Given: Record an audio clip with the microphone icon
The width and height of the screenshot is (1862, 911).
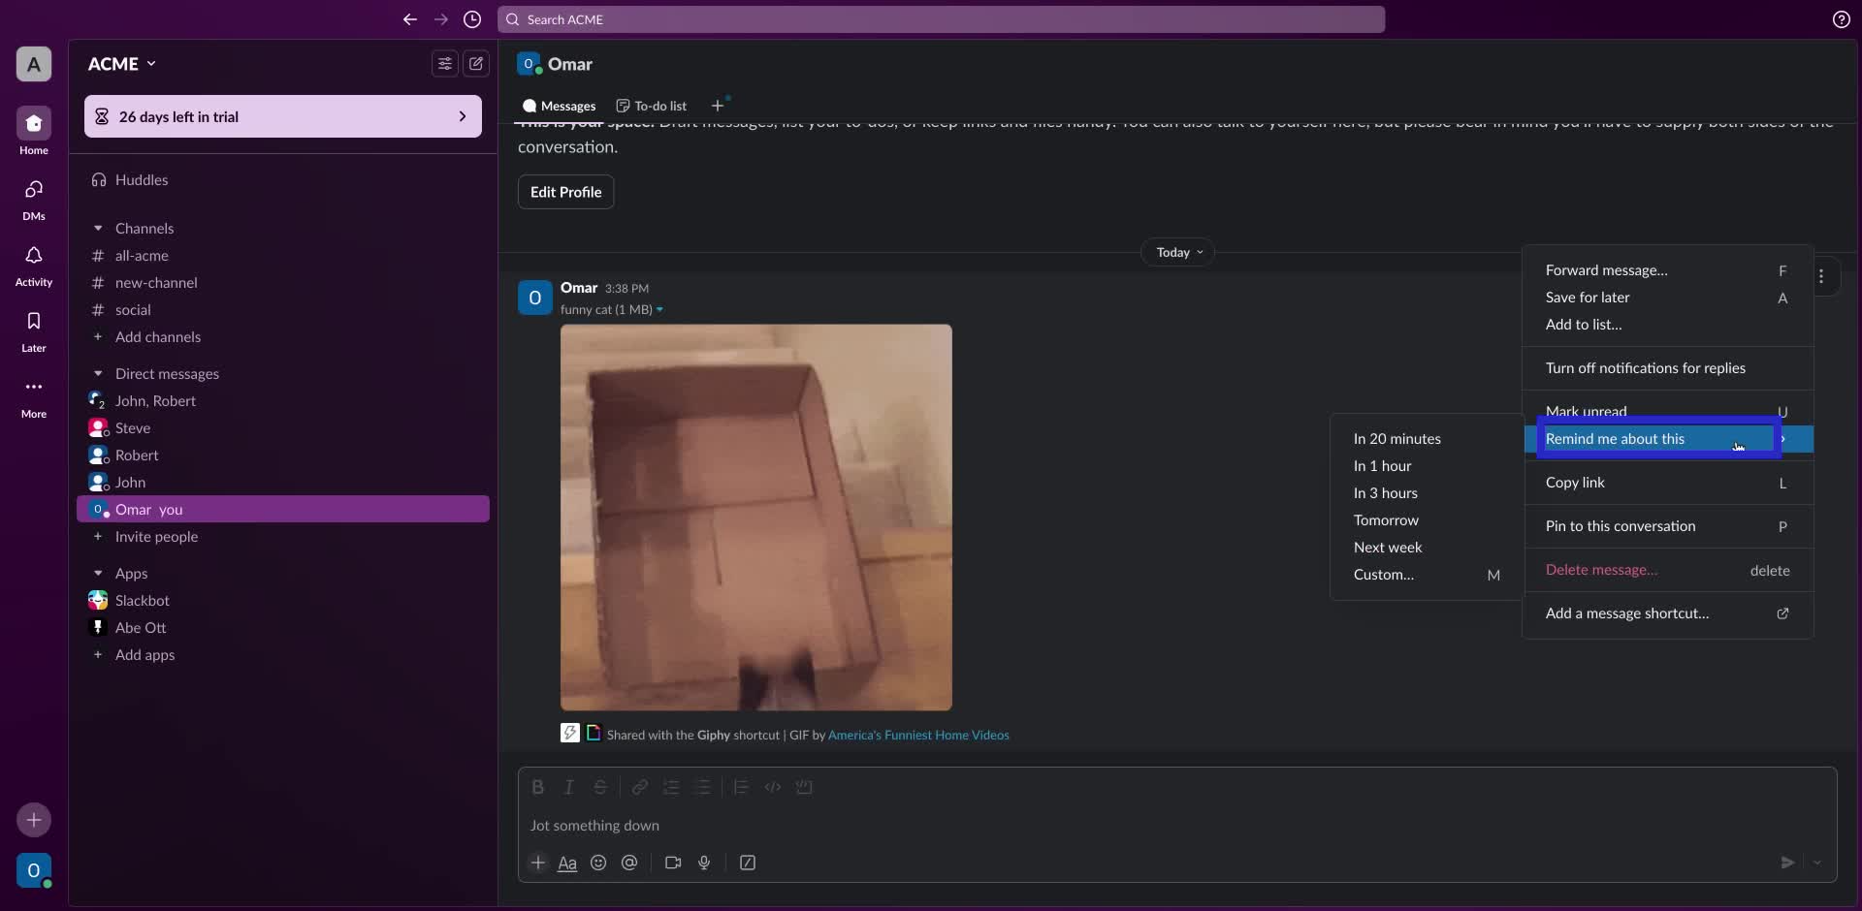Looking at the screenshot, I should [x=705, y=862].
